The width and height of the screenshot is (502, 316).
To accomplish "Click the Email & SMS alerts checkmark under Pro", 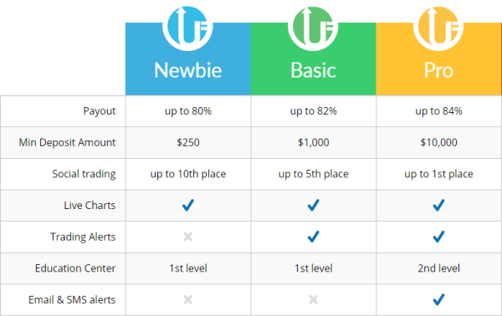I will tap(438, 299).
